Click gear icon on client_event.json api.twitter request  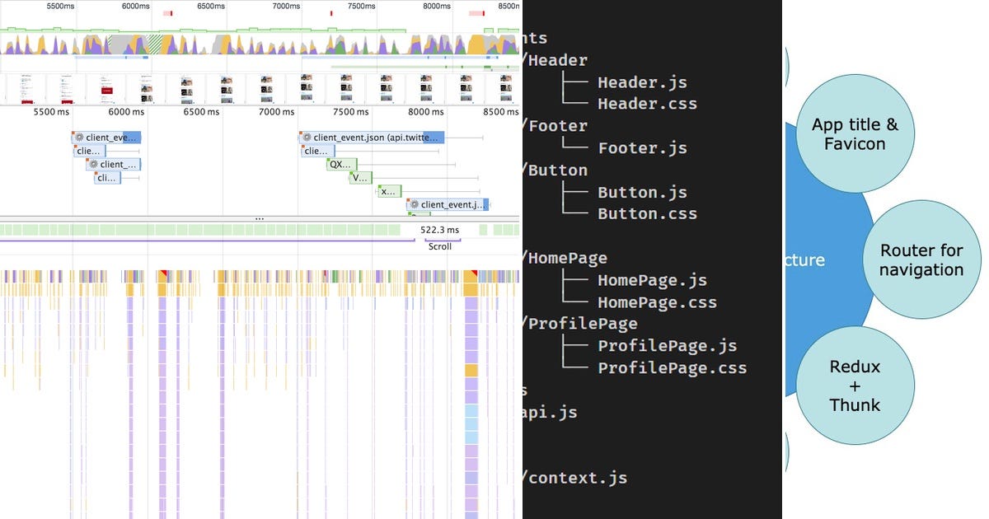[307, 138]
